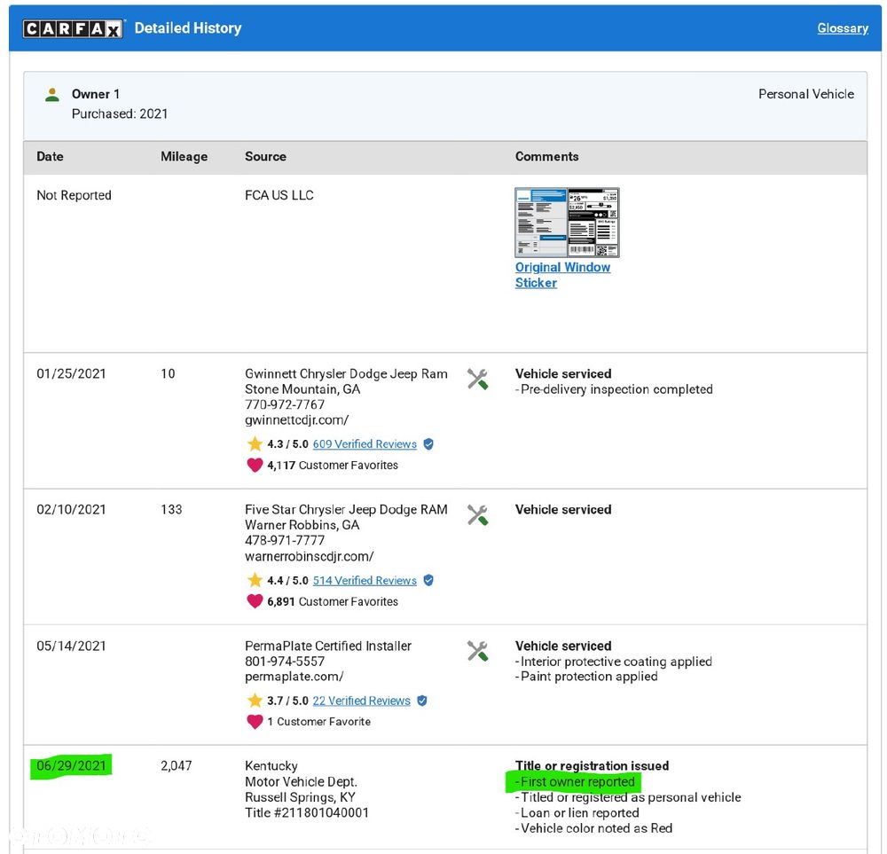
Task: Click 'Vehicle color noted as Red' comment
Action: coord(593,828)
